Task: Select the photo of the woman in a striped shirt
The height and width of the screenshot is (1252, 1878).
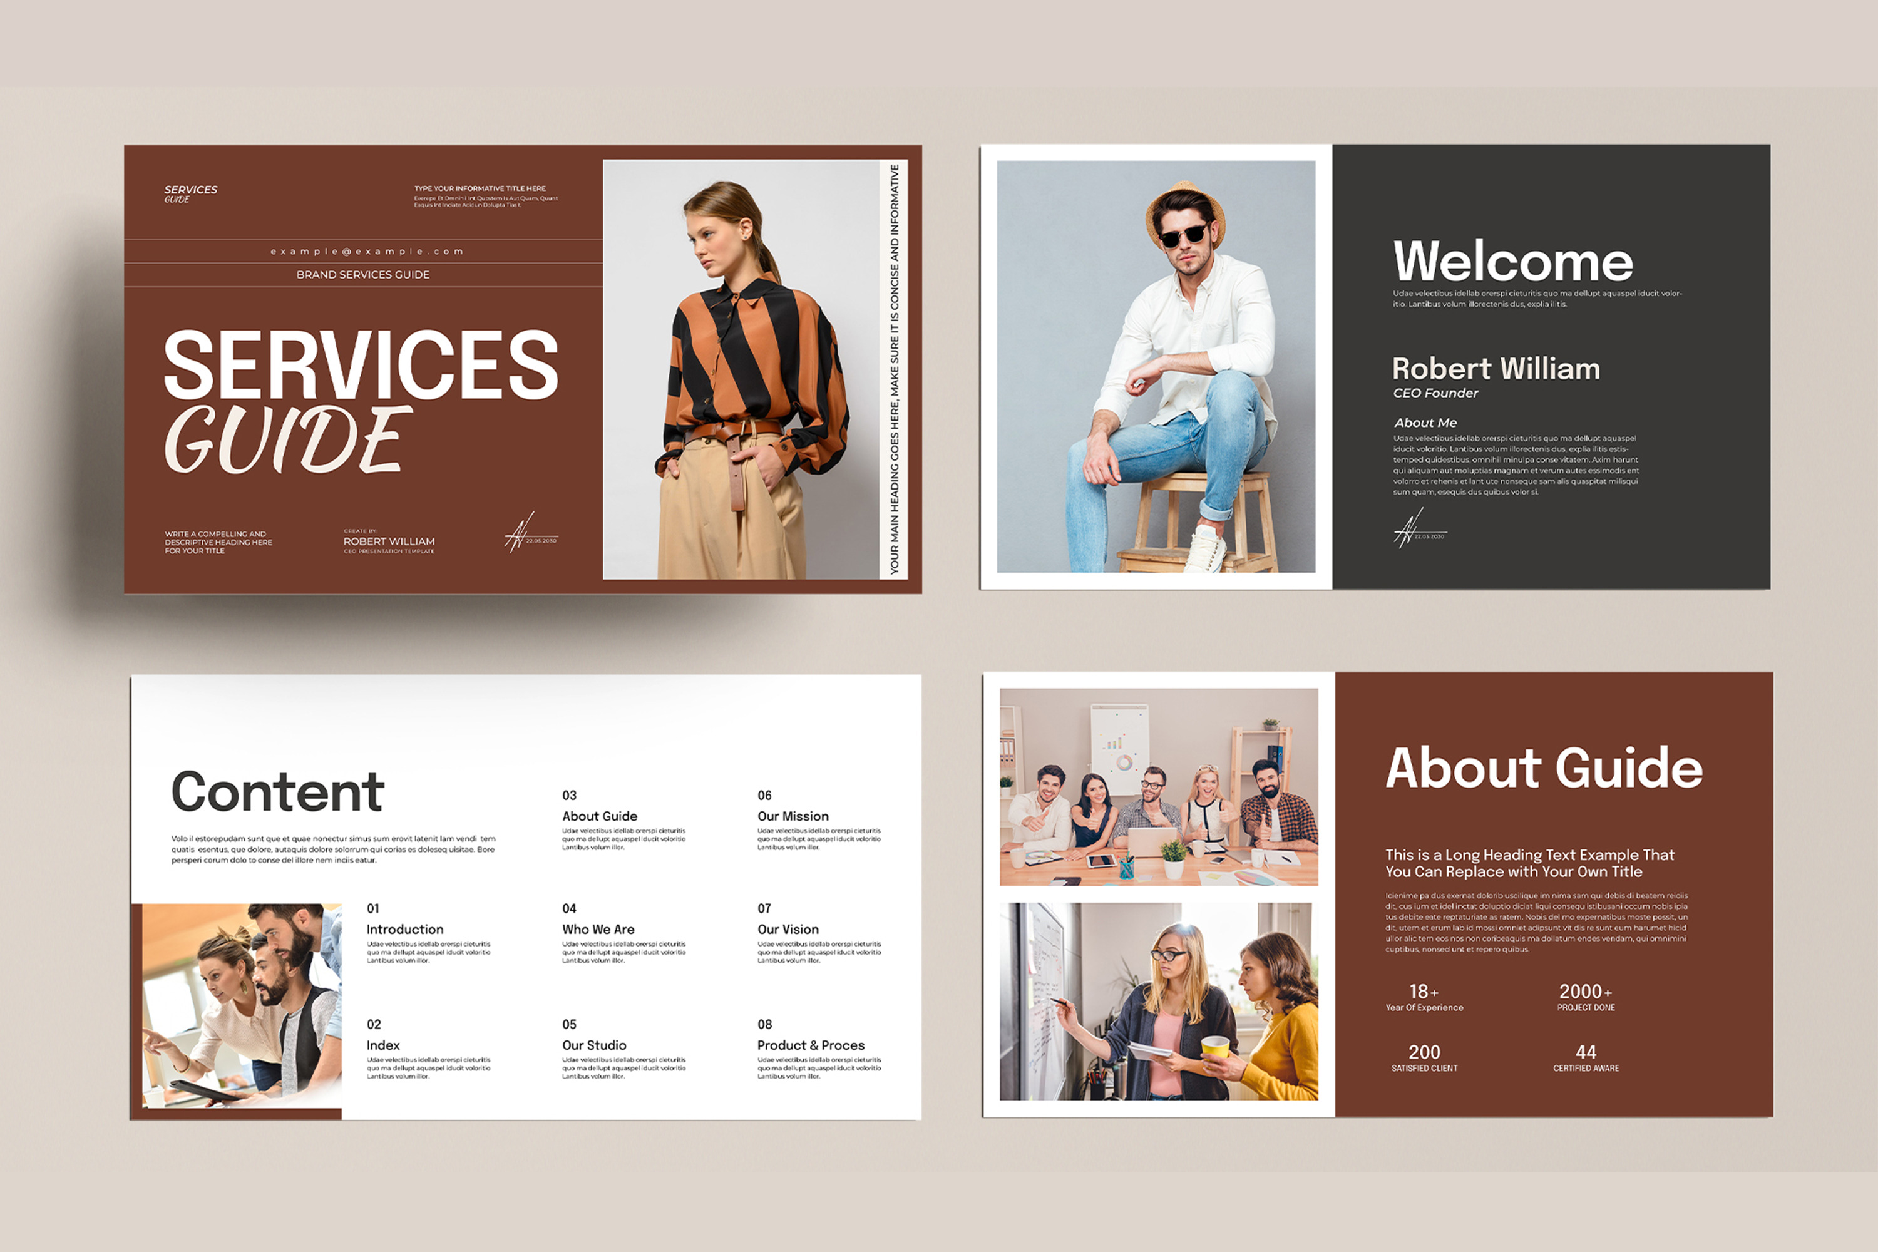Action: pos(741,370)
